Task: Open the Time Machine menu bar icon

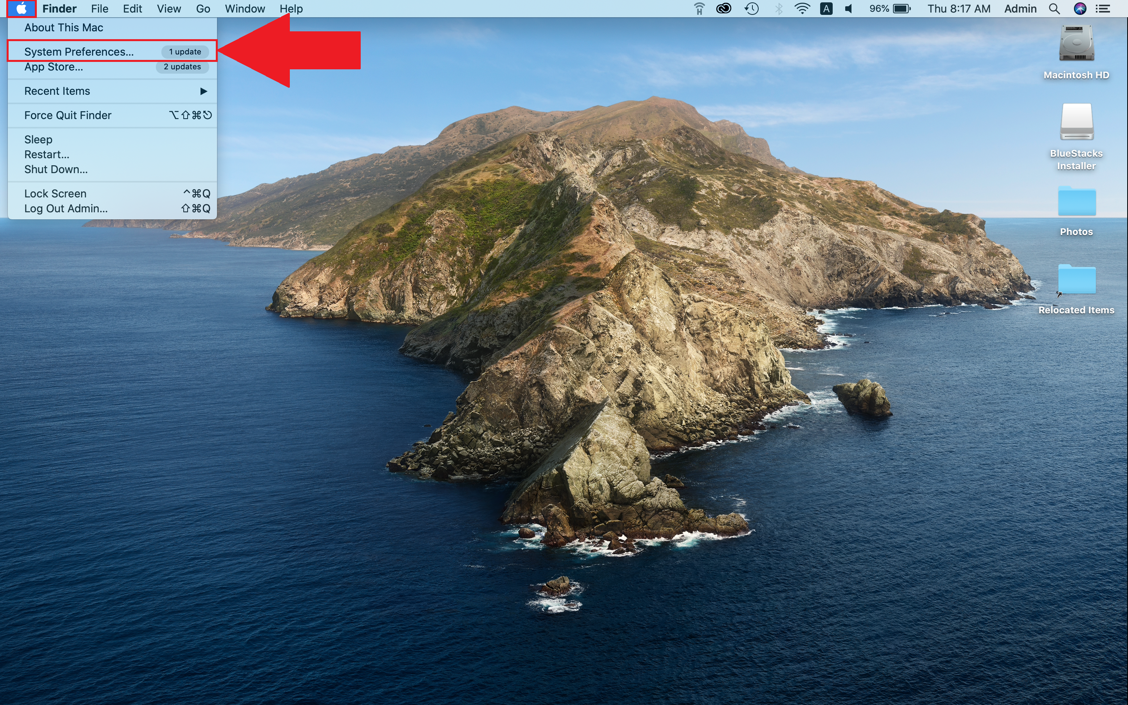Action: pyautogui.click(x=751, y=8)
